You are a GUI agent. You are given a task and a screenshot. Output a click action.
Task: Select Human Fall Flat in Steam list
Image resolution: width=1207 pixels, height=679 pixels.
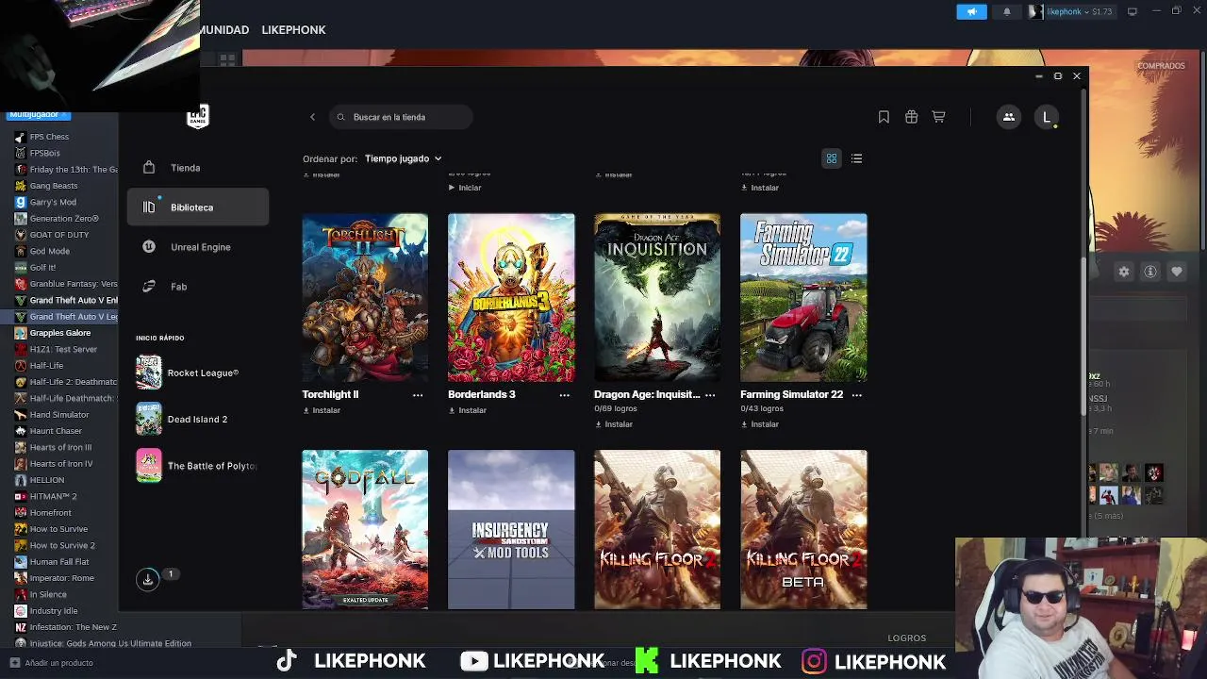click(59, 562)
